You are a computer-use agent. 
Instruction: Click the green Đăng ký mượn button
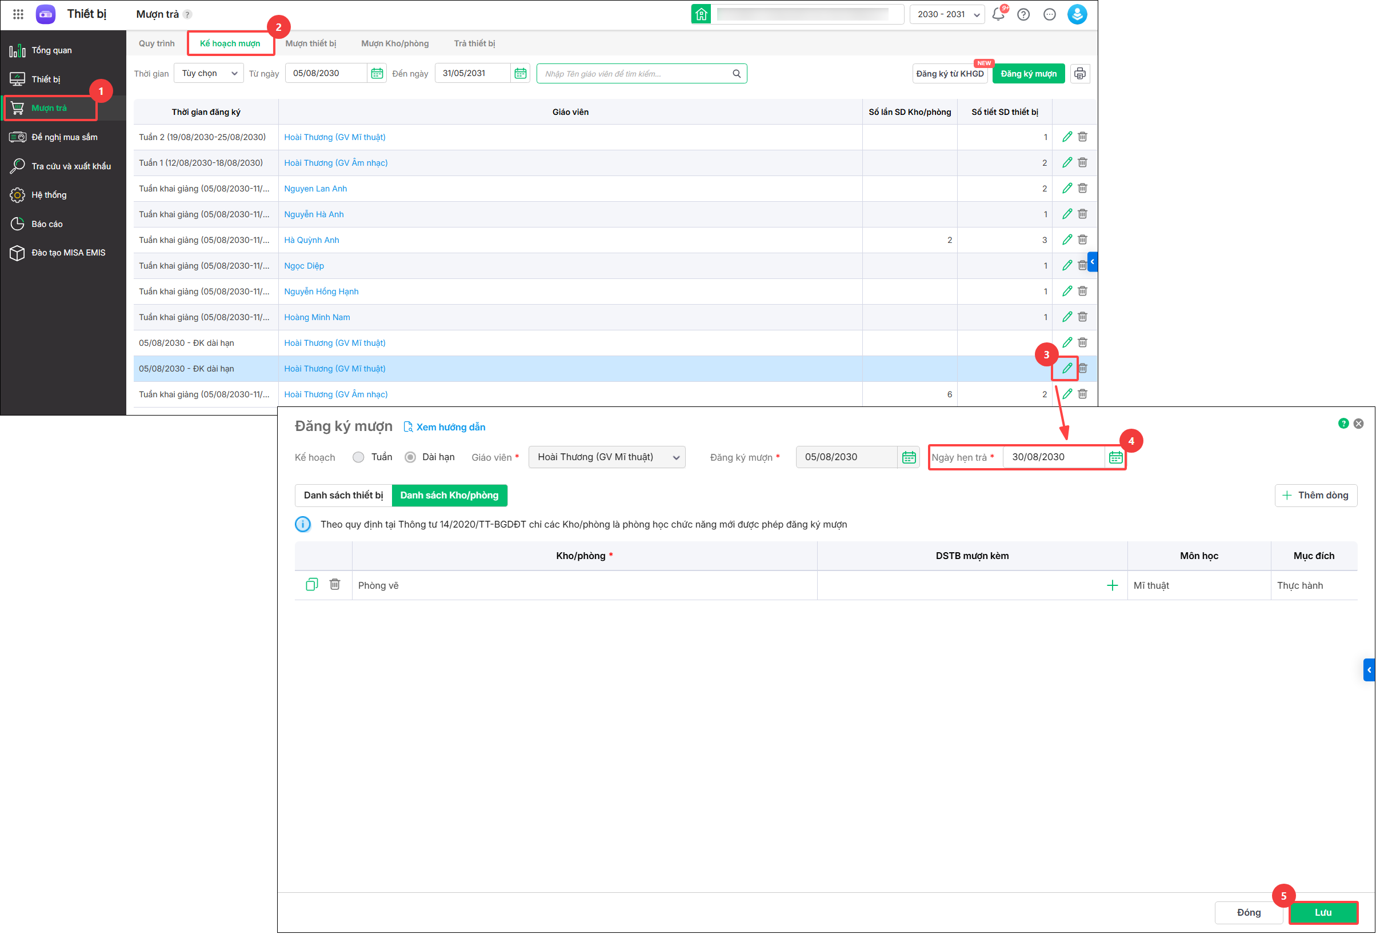[x=1029, y=74]
